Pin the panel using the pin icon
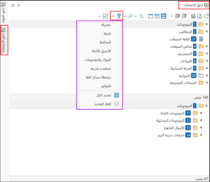Screen dimensions: 210x182 19,5
